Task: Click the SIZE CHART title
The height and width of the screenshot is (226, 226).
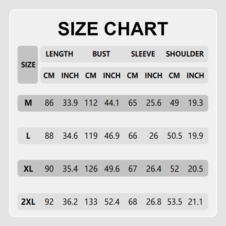Action: click(x=113, y=29)
